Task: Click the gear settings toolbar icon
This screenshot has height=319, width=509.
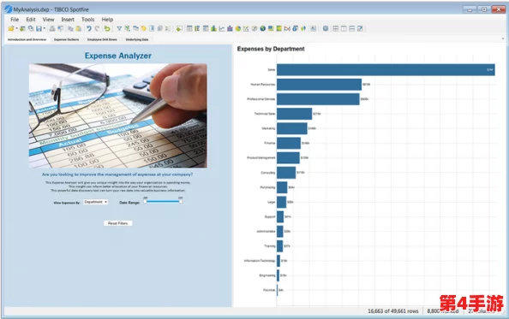Action: pos(326,28)
